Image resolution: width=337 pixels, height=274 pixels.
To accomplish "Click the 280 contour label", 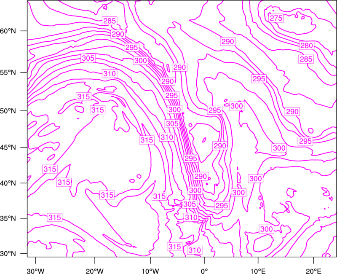I will (x=307, y=46).
